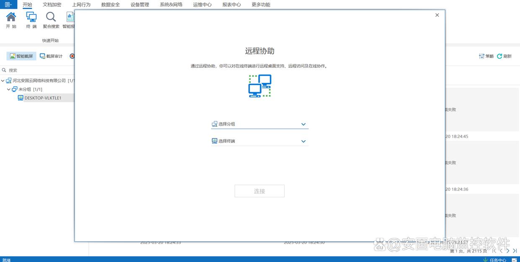Click the message icon right of 任务中心

tap(514, 260)
